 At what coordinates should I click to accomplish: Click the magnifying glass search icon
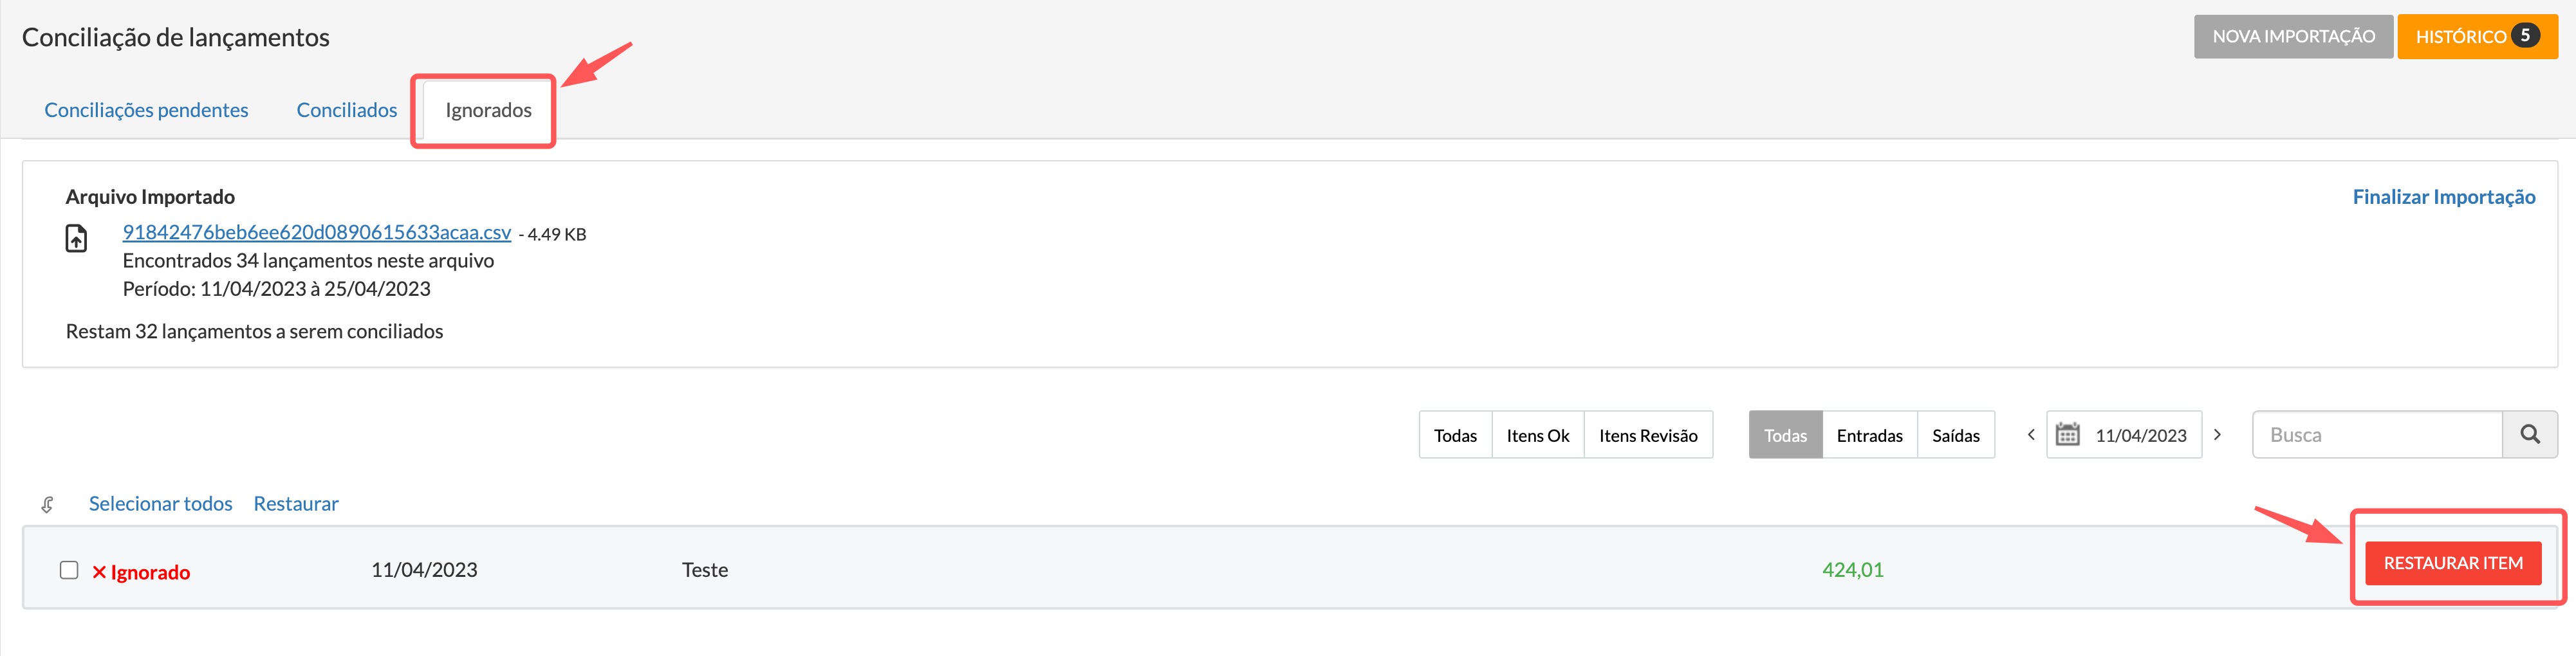coord(2529,434)
